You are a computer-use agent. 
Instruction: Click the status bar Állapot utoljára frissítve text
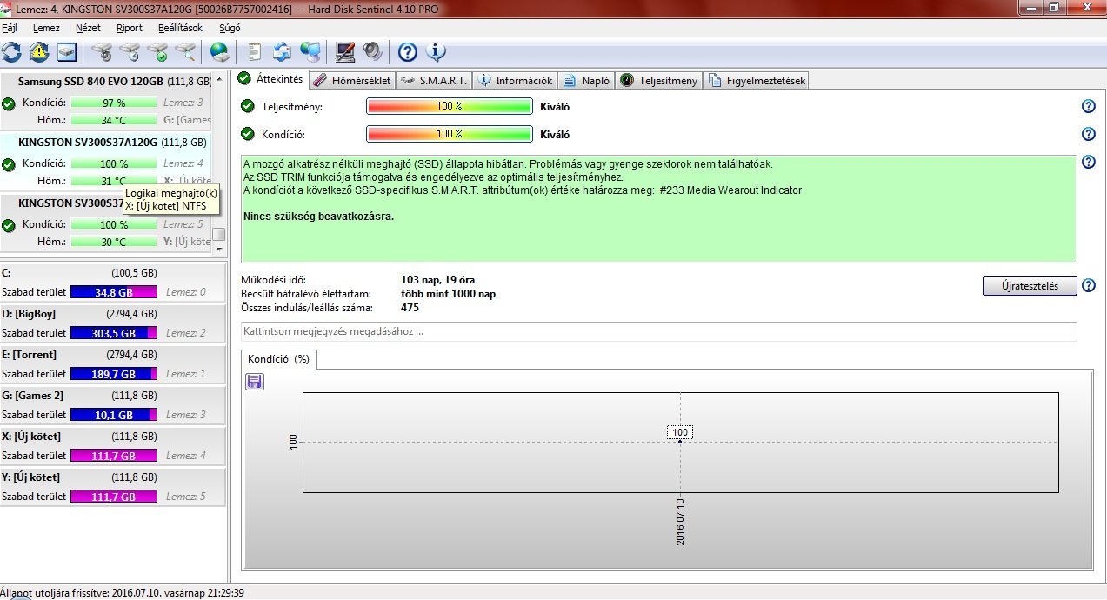click(x=123, y=592)
